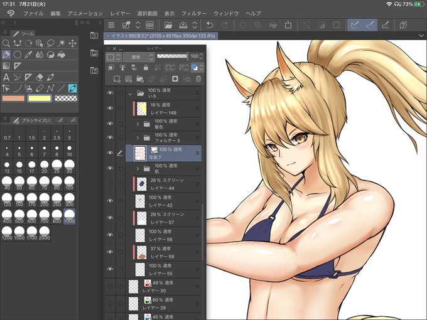Toggle visibility of フォルダー 3
The height and width of the screenshot is (320, 427).
110,137
